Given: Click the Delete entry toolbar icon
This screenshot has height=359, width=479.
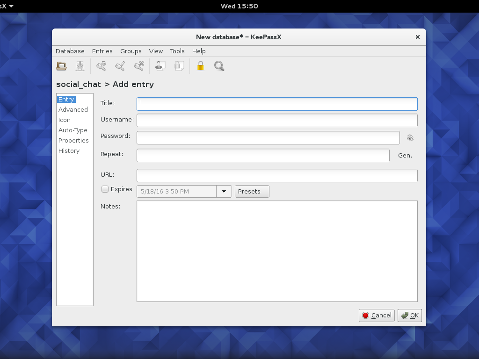Looking at the screenshot, I should click(x=139, y=66).
